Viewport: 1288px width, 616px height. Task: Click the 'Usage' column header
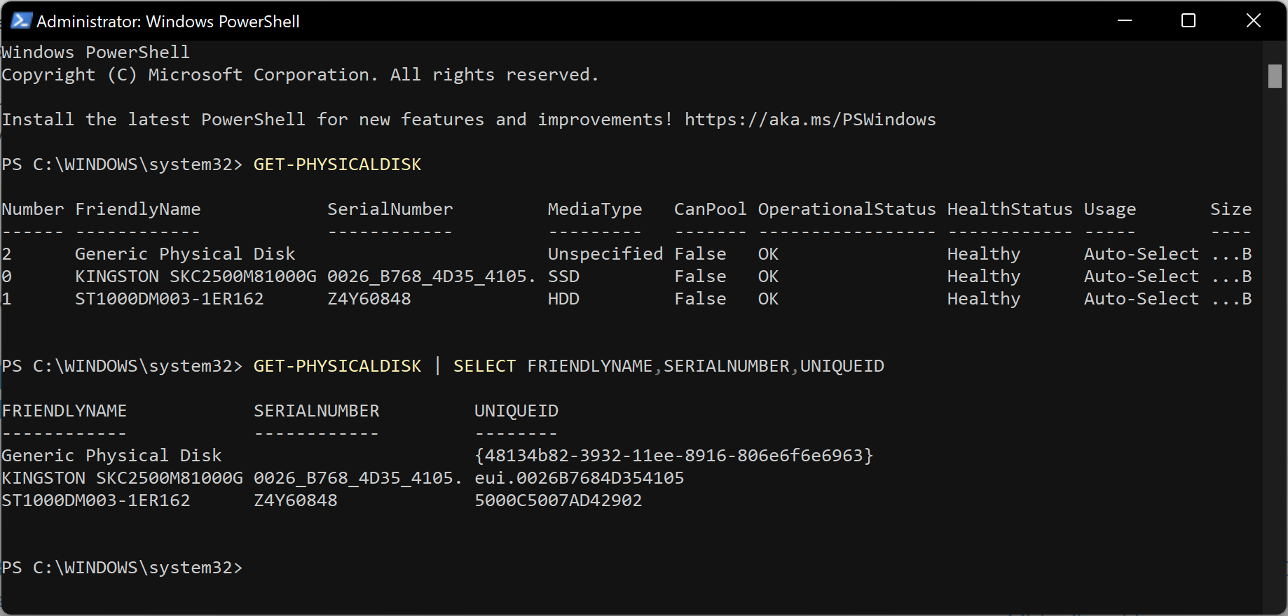(1110, 209)
